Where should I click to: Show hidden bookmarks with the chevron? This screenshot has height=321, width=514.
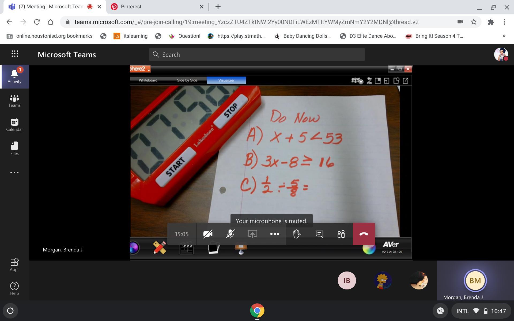point(504,36)
